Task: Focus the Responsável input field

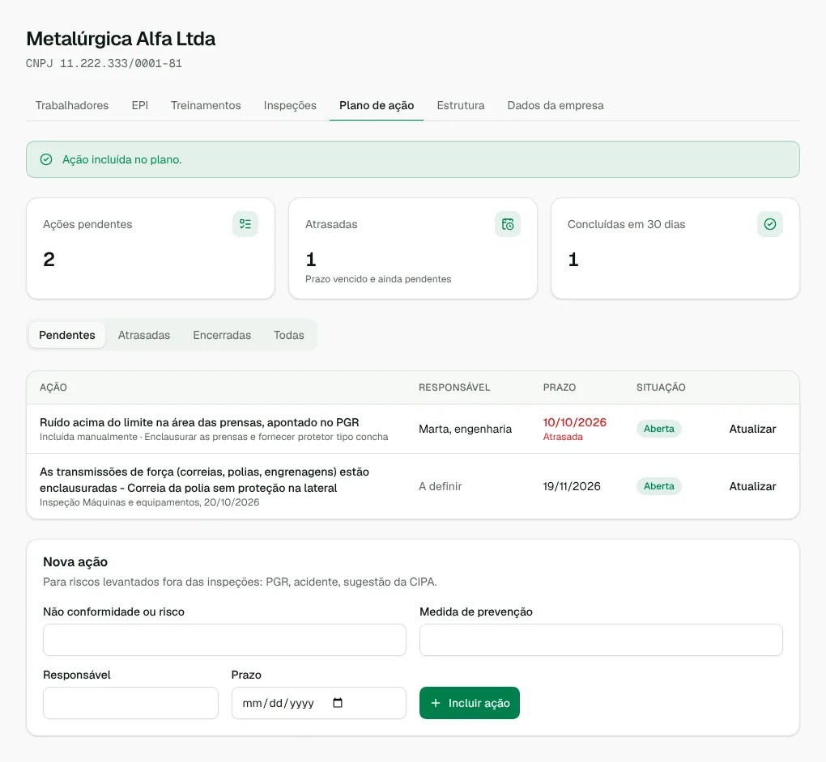Action: pyautogui.click(x=130, y=702)
